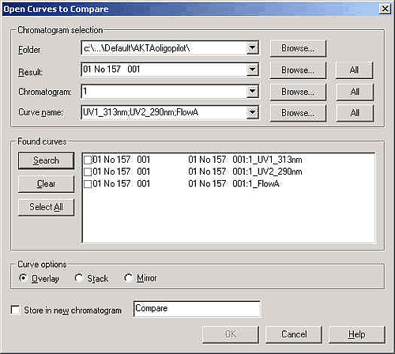
Task: Click into the Compare name field
Action: click(x=197, y=309)
